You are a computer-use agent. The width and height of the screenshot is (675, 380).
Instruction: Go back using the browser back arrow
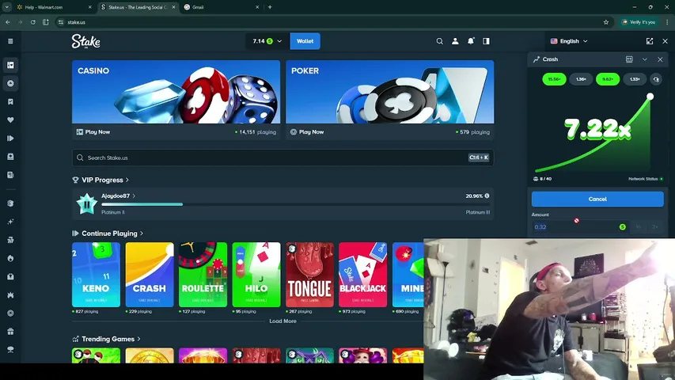(x=8, y=22)
